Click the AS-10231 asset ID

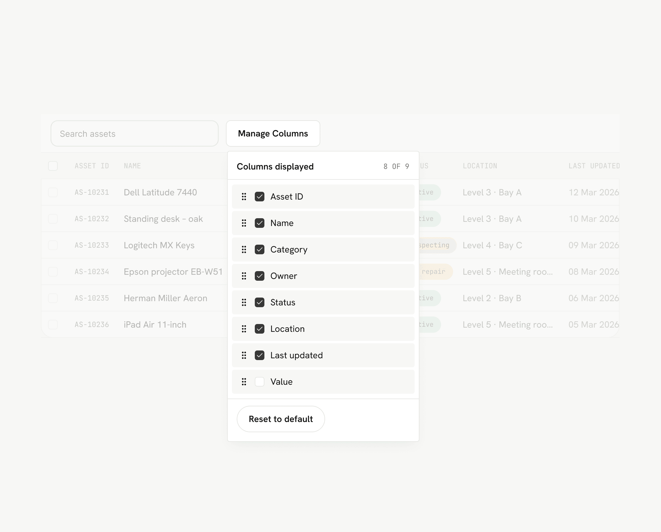[92, 192]
